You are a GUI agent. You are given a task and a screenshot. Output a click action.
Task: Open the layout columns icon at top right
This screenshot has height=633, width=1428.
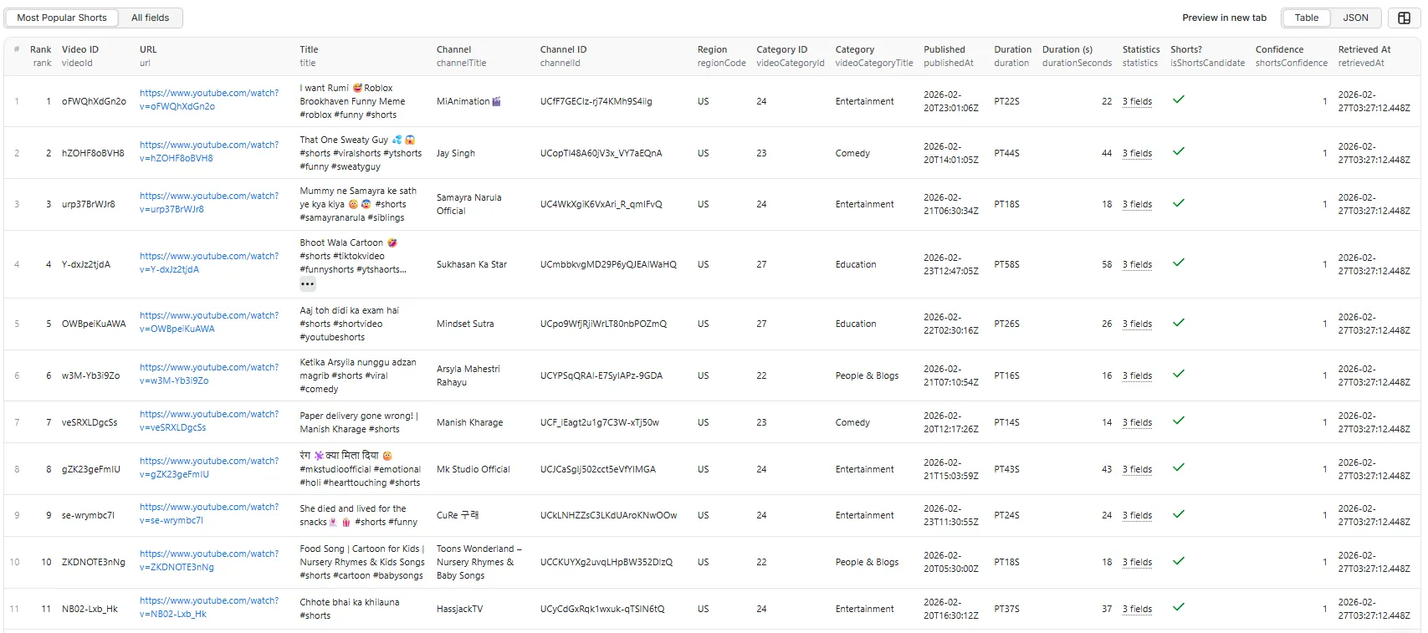[1405, 18]
